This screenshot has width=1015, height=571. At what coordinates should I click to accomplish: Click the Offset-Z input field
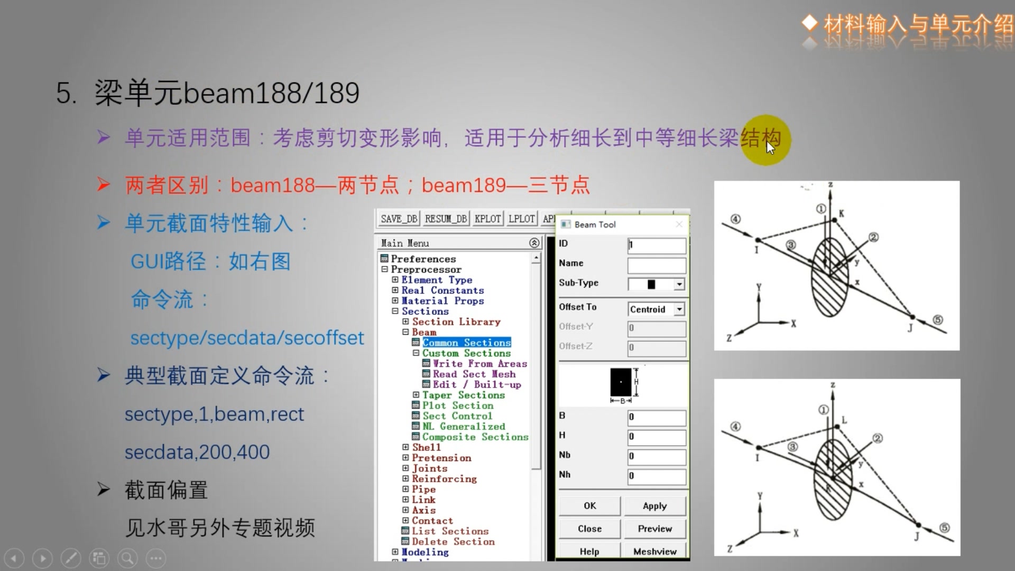(x=657, y=348)
